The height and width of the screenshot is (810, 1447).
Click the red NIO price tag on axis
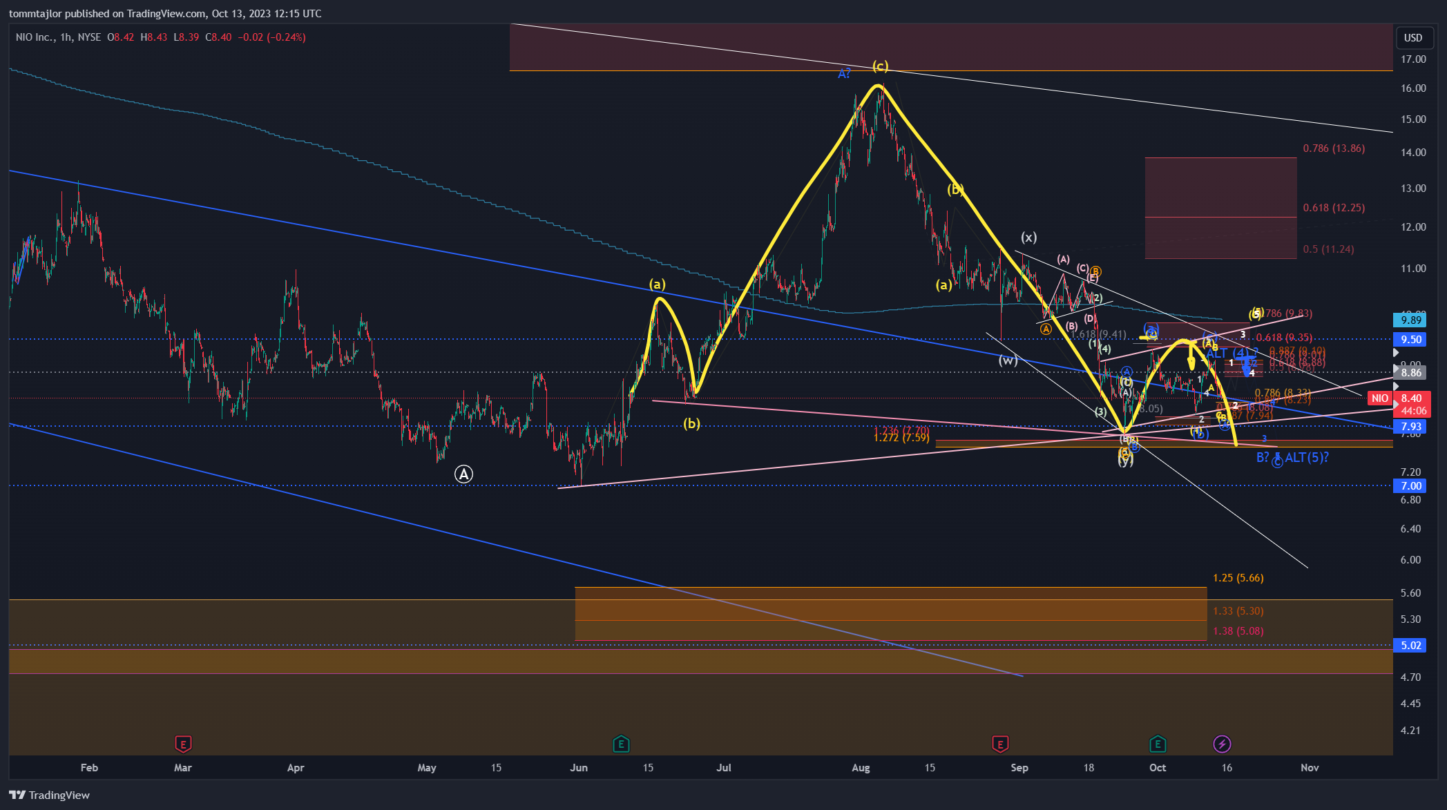(x=1380, y=398)
